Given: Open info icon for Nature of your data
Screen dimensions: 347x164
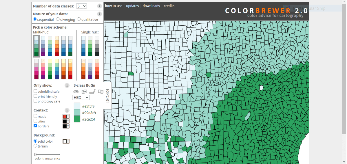Looking at the screenshot, I should pos(99,14).
